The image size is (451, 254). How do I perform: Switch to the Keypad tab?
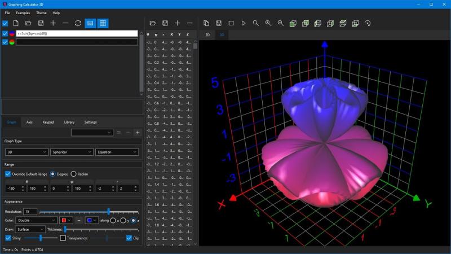click(48, 122)
